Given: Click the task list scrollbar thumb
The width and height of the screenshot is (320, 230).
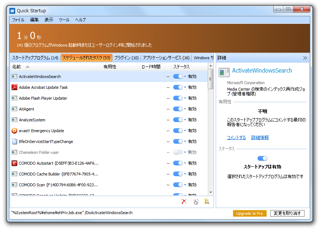Looking at the screenshot, I should tap(211, 79).
